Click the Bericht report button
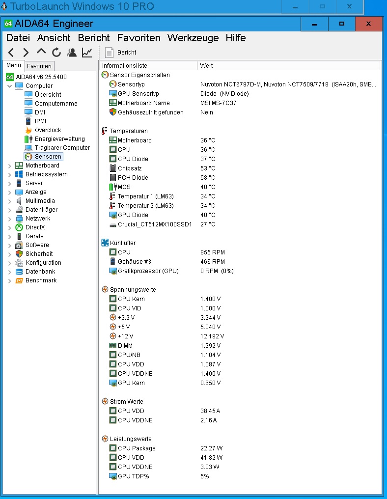Viewport: 387px width, 499px height. click(121, 52)
